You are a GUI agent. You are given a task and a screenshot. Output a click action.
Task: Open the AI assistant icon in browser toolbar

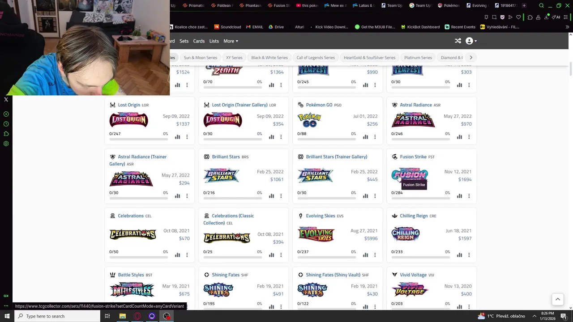click(x=556, y=17)
